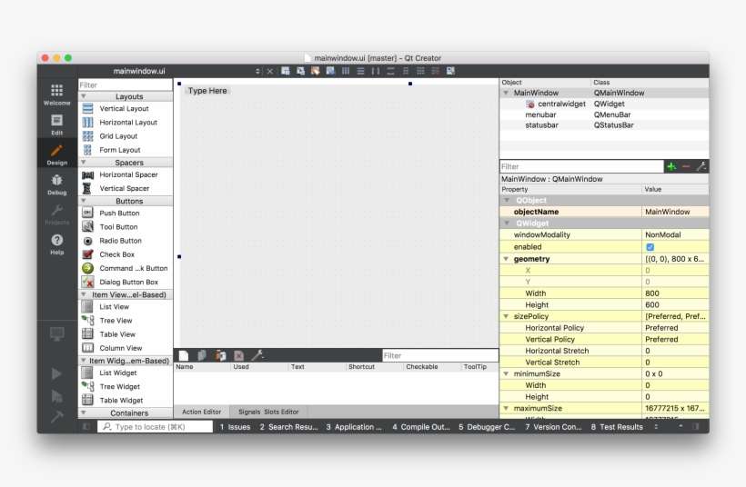This screenshot has height=487, width=746.
Task: Click the New action icon
Action: pos(184,355)
